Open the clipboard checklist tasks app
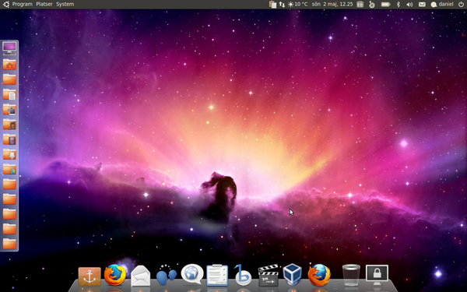The height and width of the screenshot is (292, 467). click(217, 275)
